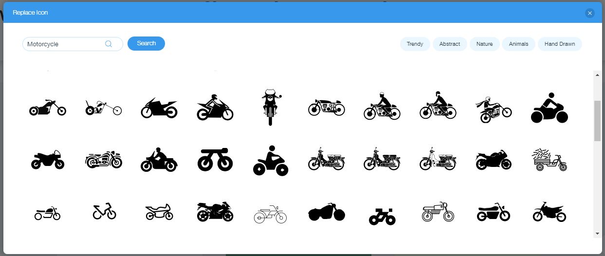Screen dimensions: 605x256
Task: Pick the outline sport bike icon
Action: [159, 212]
